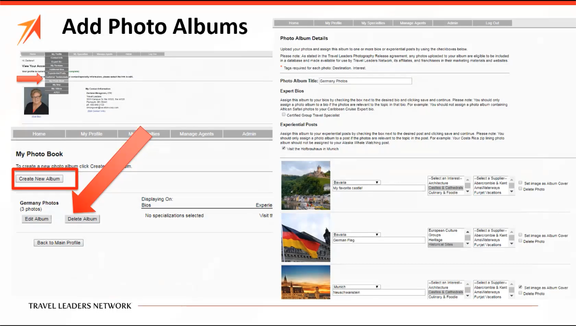Tick Delete Photo for 'My favorite castle!' row
The image size is (576, 326).
tap(520, 189)
